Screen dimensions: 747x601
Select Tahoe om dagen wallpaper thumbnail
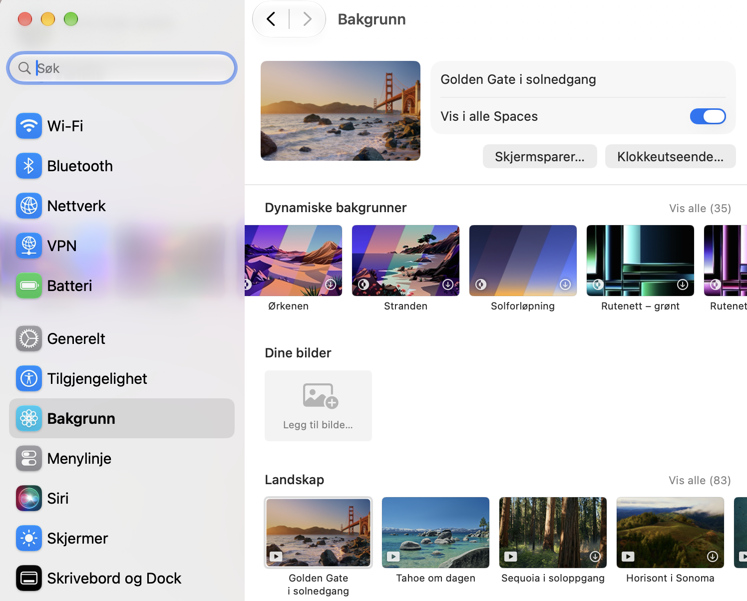tap(435, 533)
